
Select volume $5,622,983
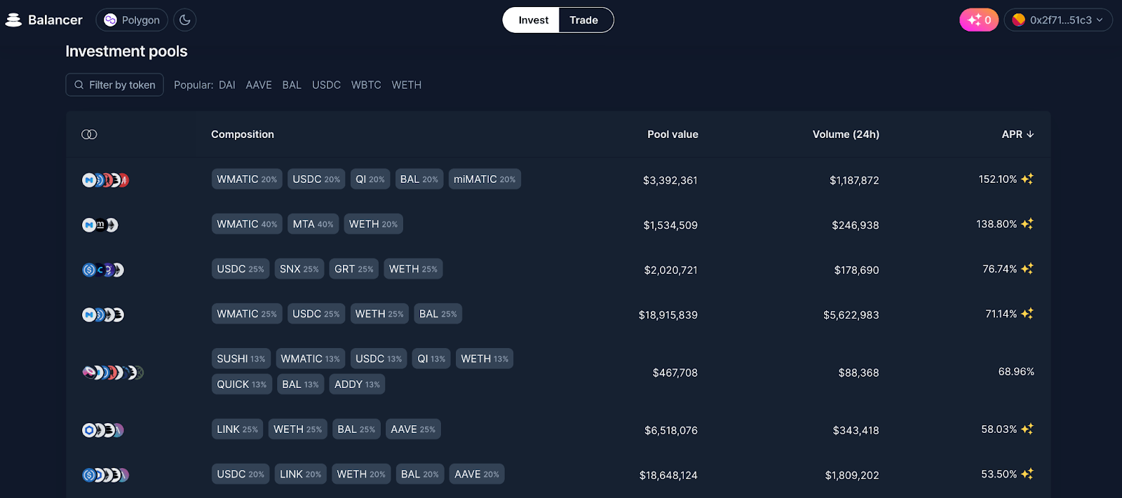tap(851, 315)
